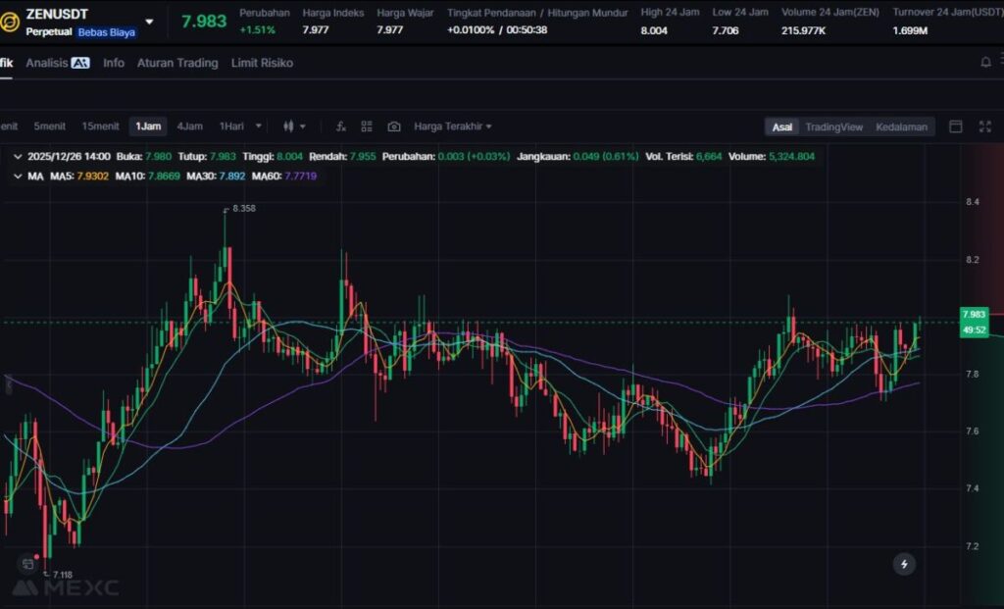1004x609 pixels.
Task: Open the candlestick chart type dropdown
Action: tap(294, 127)
